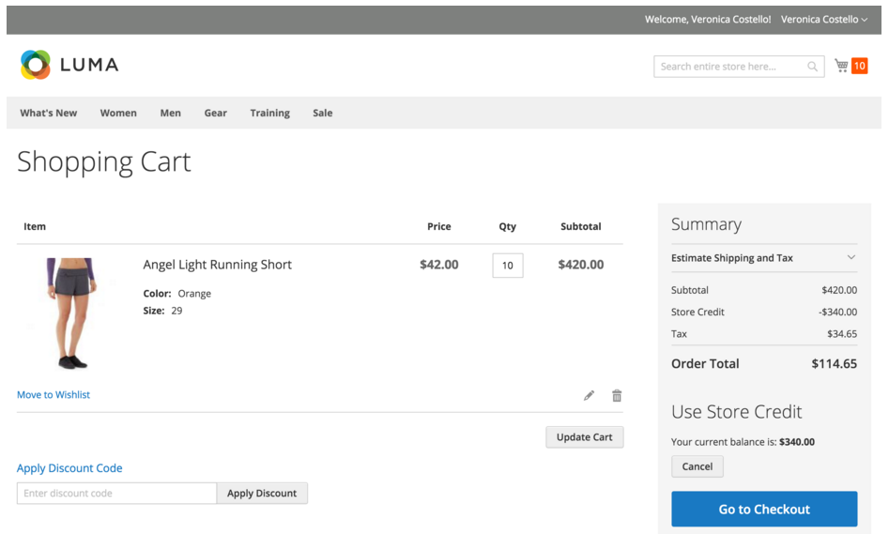Edit Angel Light Running Short with pencil icon
This screenshot has height=534, width=889.
pos(590,396)
